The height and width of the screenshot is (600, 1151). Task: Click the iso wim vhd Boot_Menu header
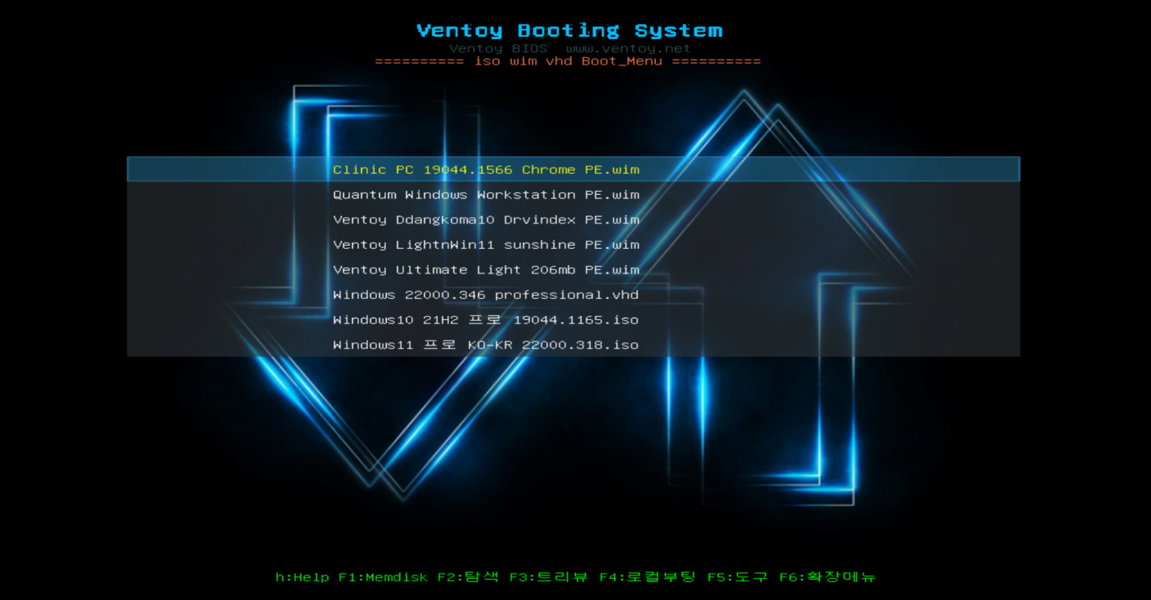pos(568,61)
